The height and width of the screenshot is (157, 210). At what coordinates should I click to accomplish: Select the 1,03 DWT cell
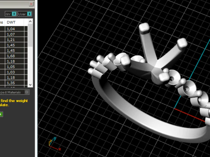click(x=14, y=72)
